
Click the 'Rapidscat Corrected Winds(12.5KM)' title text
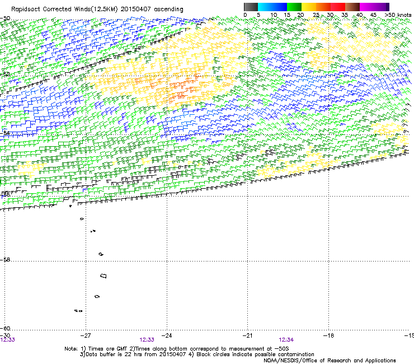(64, 10)
